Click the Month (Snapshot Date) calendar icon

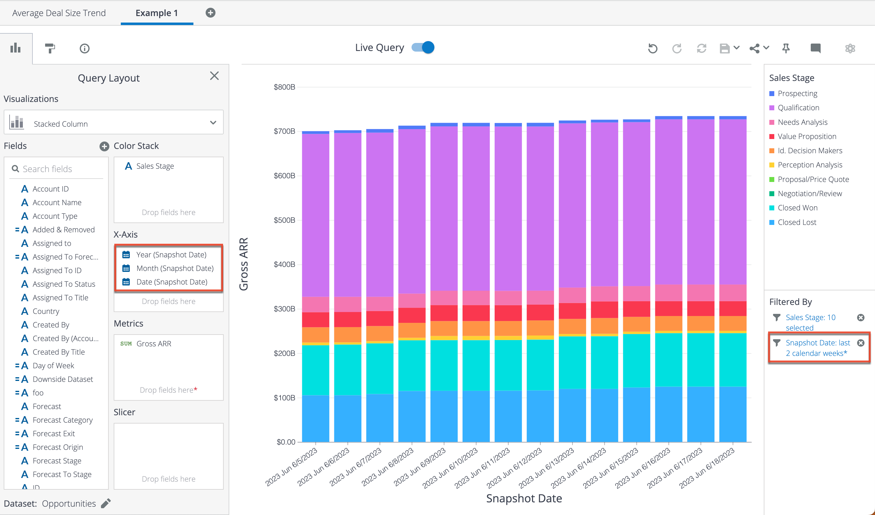click(126, 268)
